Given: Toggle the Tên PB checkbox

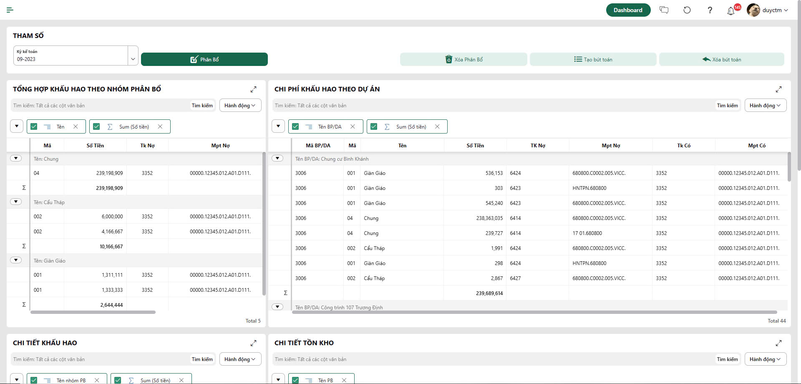Looking at the screenshot, I should click(295, 380).
